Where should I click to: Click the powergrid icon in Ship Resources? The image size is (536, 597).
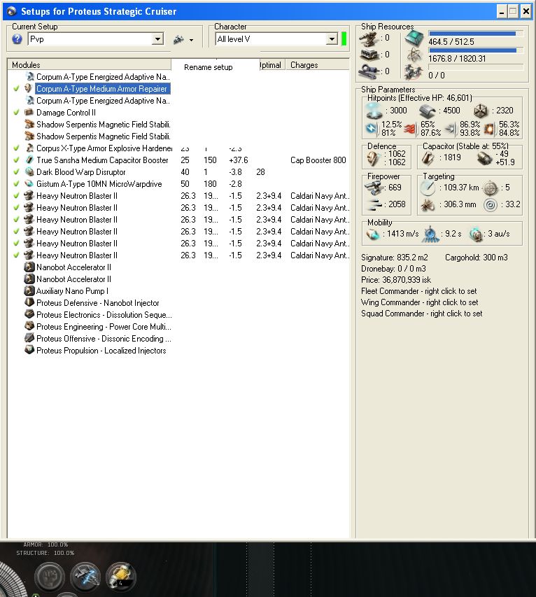(414, 55)
